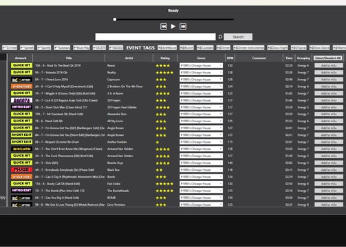This screenshot has width=346, height=247.
Task: Add Everybody Everybody to m3u
Action: pyautogui.click(x=329, y=169)
